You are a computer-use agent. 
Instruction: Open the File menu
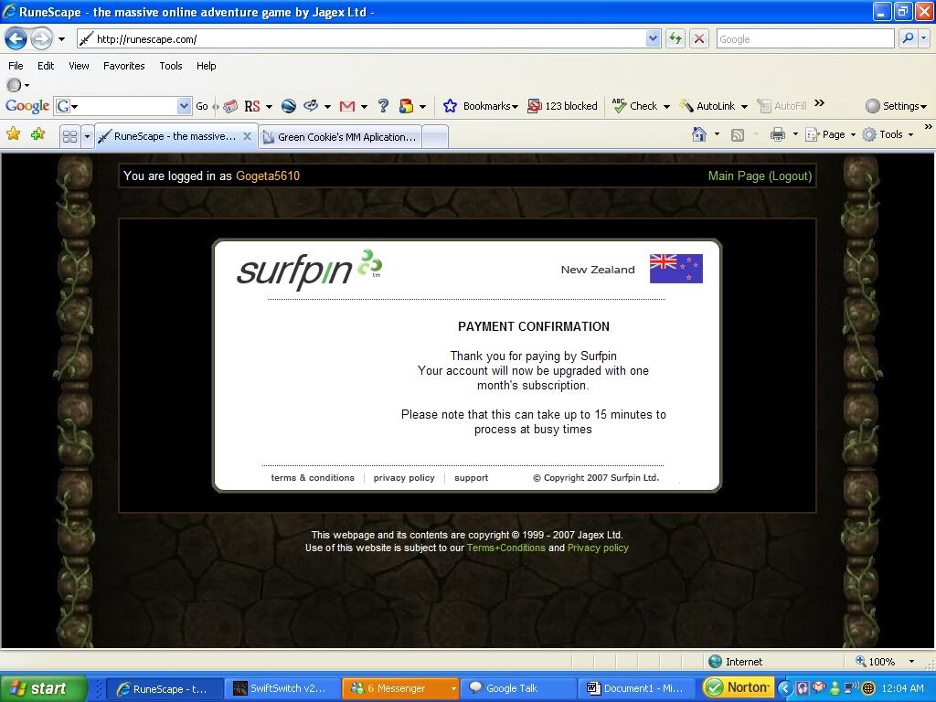(x=16, y=66)
